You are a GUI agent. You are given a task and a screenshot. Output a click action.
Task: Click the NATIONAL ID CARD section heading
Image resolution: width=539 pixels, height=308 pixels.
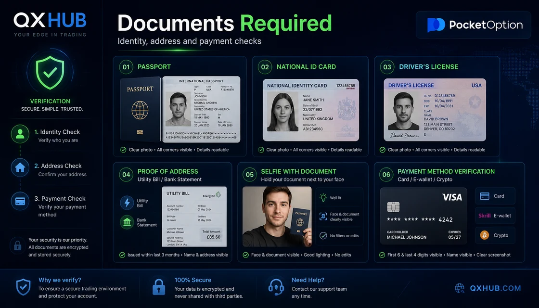click(x=306, y=67)
